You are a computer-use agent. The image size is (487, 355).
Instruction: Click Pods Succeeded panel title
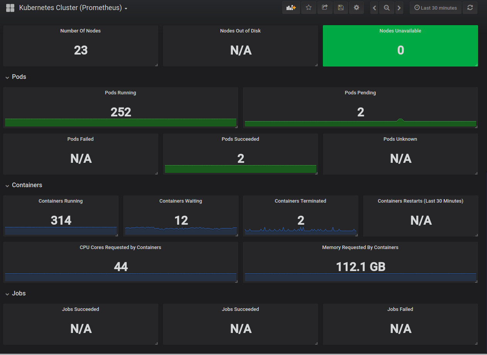tap(240, 139)
